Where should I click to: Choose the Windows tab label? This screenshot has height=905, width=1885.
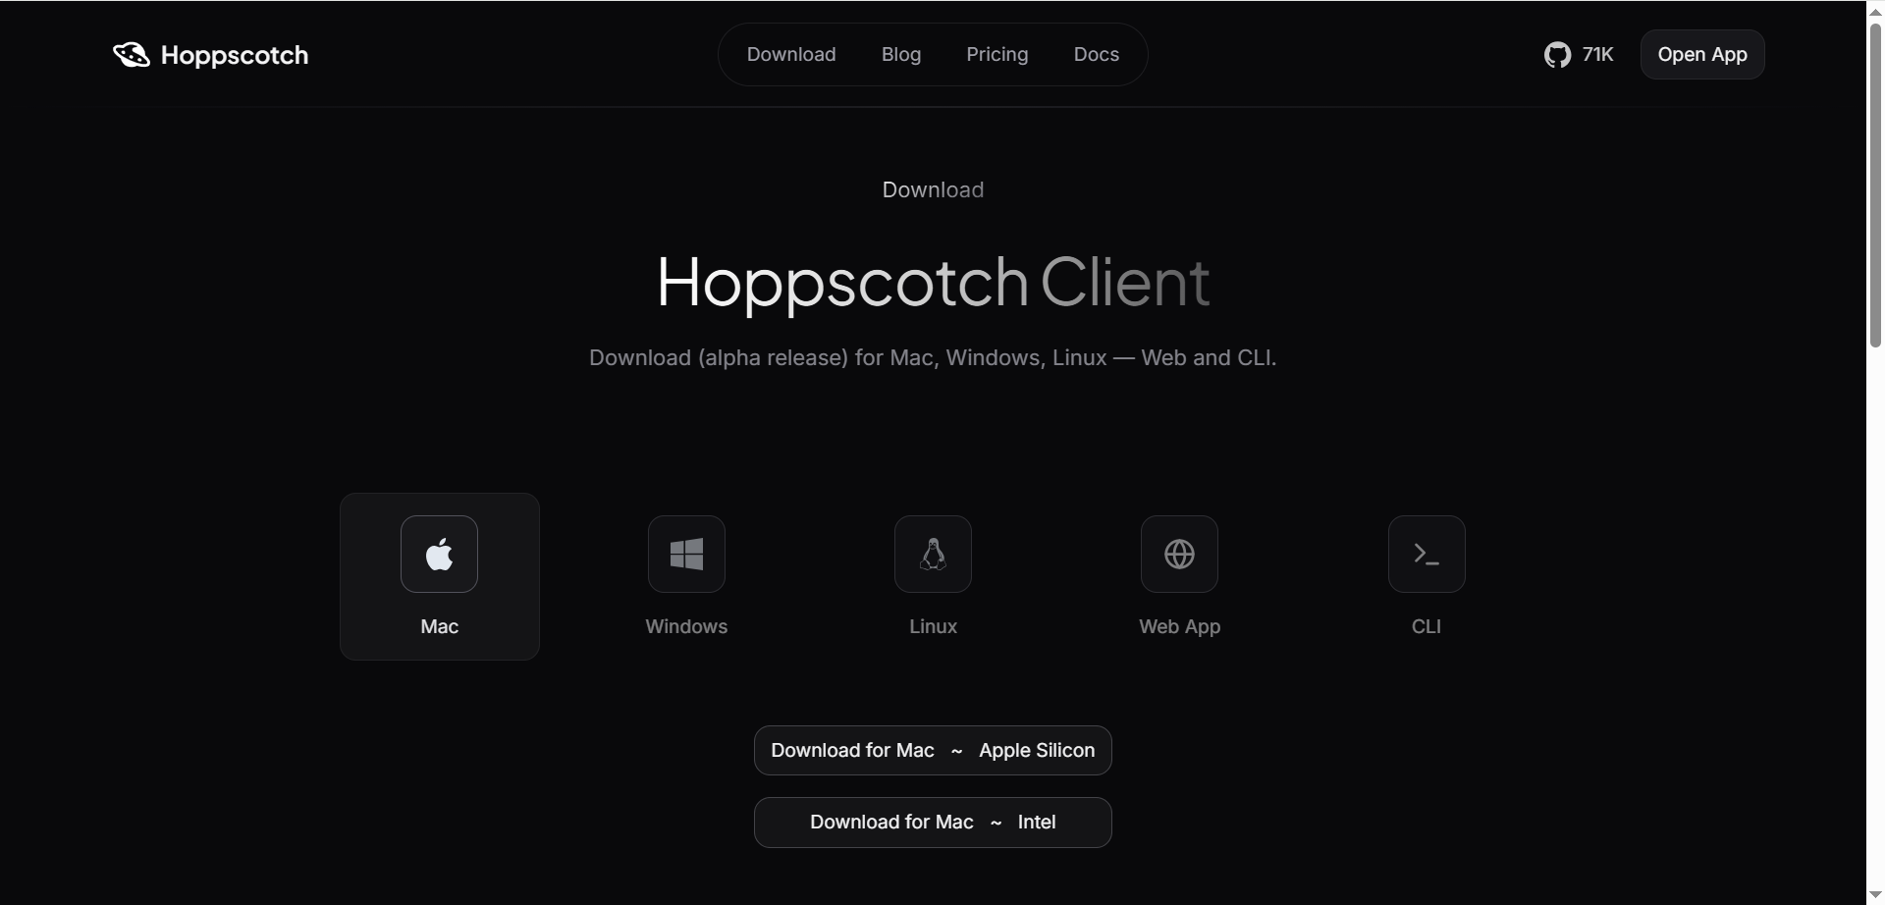point(686,626)
